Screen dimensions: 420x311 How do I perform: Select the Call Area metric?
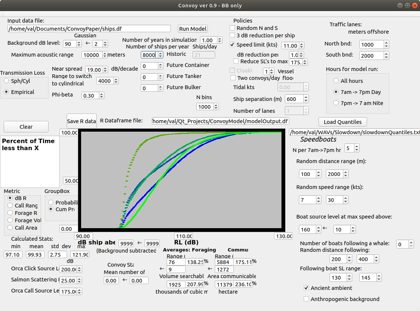[x=10, y=228]
